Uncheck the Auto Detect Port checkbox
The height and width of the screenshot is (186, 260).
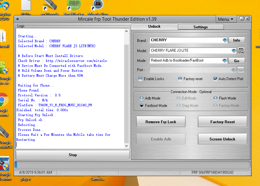(215, 79)
